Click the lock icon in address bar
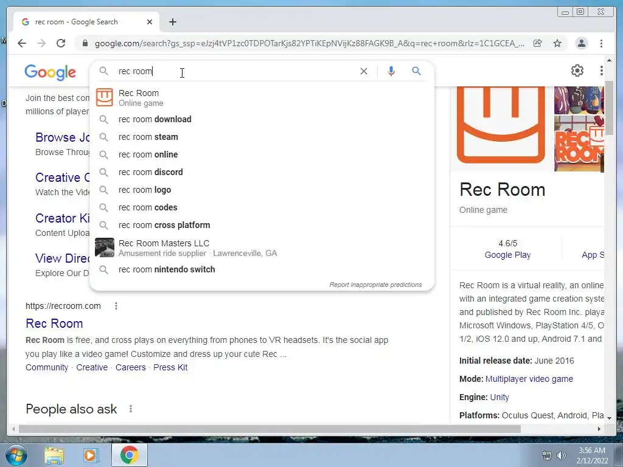623x467 pixels. click(85, 43)
